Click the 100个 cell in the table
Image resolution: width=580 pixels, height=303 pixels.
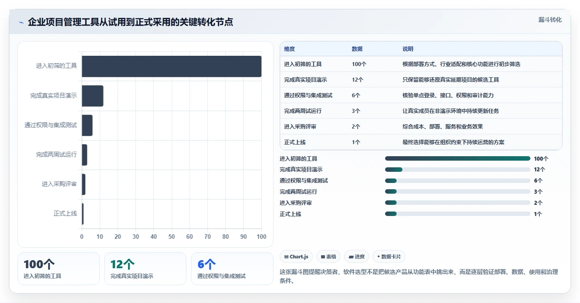click(x=359, y=64)
